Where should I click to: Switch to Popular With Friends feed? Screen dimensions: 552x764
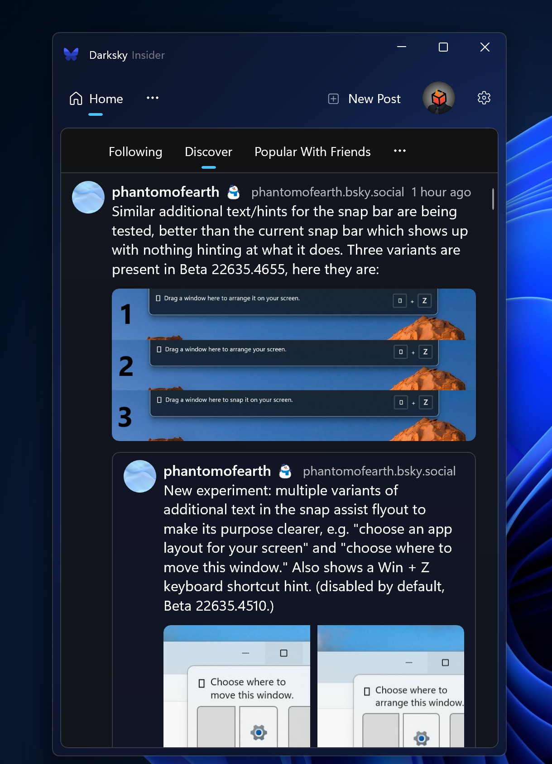point(312,152)
